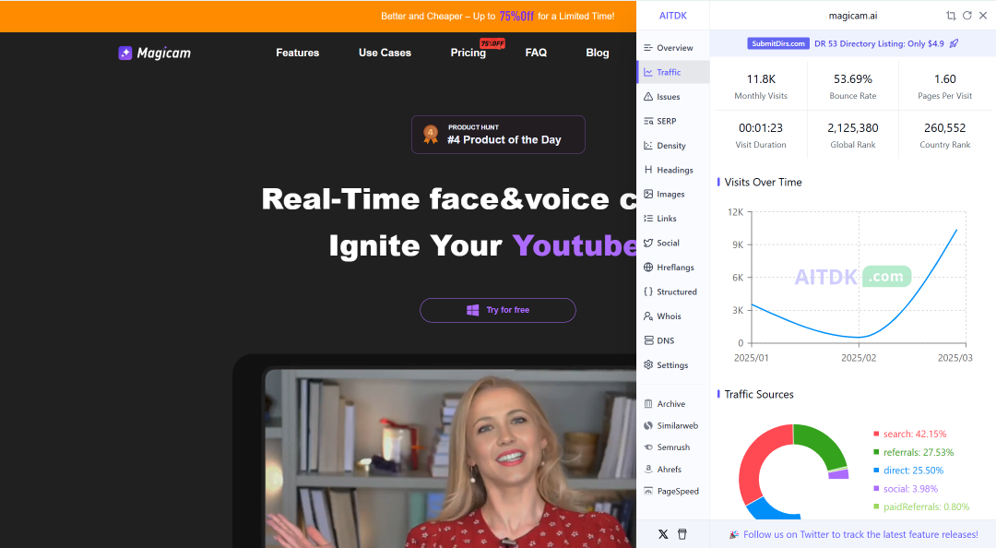
Task: Open the Overview section in AITDK sidebar
Action: tap(672, 48)
